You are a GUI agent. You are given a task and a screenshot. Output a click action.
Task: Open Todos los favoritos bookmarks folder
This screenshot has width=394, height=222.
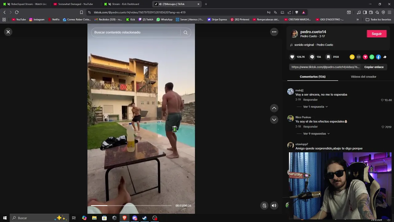[x=378, y=19]
